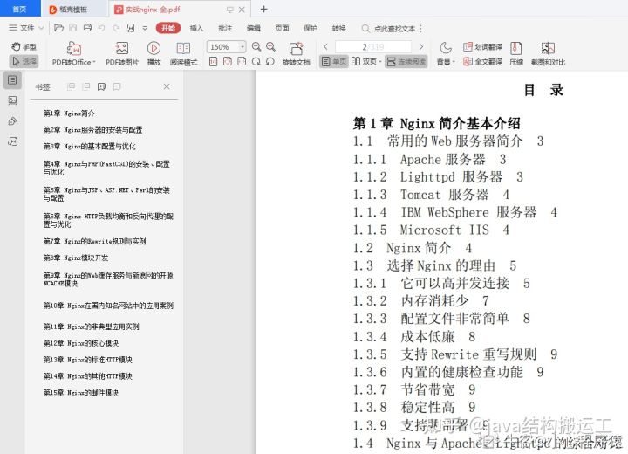The image size is (628, 454).
Task: Rotate view counterclockwise icon
Action: [x=270, y=61]
